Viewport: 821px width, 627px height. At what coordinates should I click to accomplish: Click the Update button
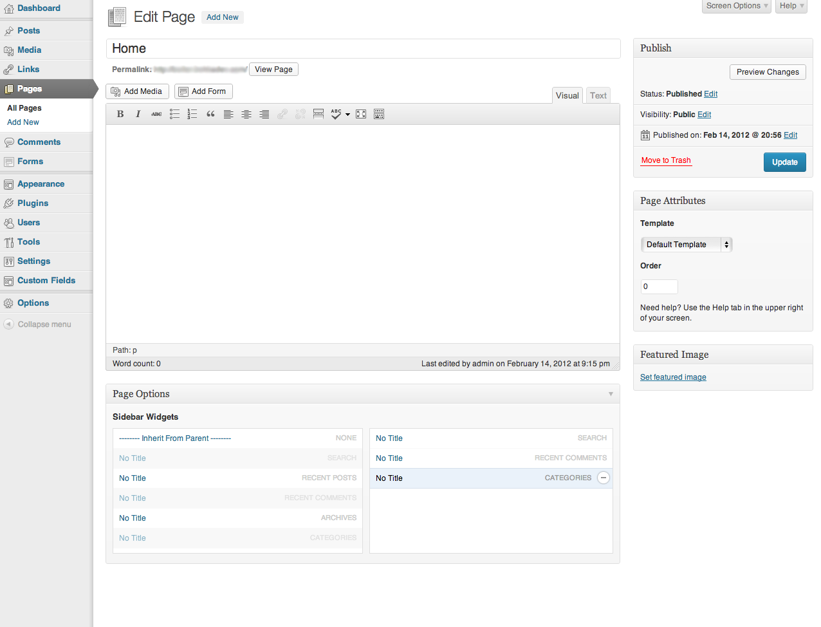pyautogui.click(x=785, y=162)
